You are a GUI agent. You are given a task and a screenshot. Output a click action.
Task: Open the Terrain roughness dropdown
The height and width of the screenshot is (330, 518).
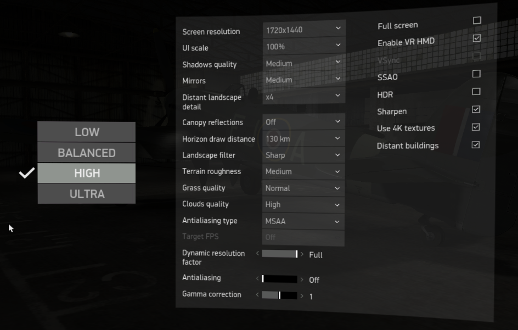[x=303, y=172]
